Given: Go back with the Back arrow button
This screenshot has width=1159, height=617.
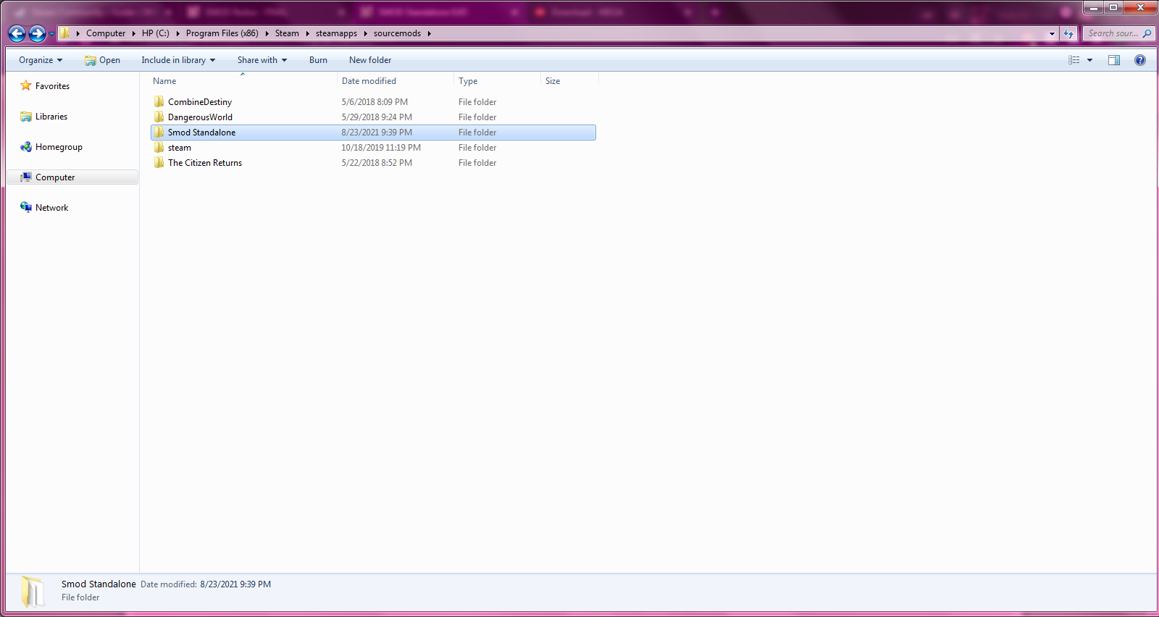Looking at the screenshot, I should click(17, 33).
